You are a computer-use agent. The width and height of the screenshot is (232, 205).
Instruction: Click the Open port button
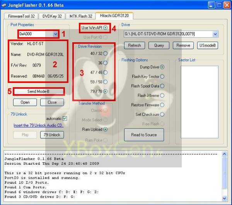pyautogui.click(x=25, y=102)
